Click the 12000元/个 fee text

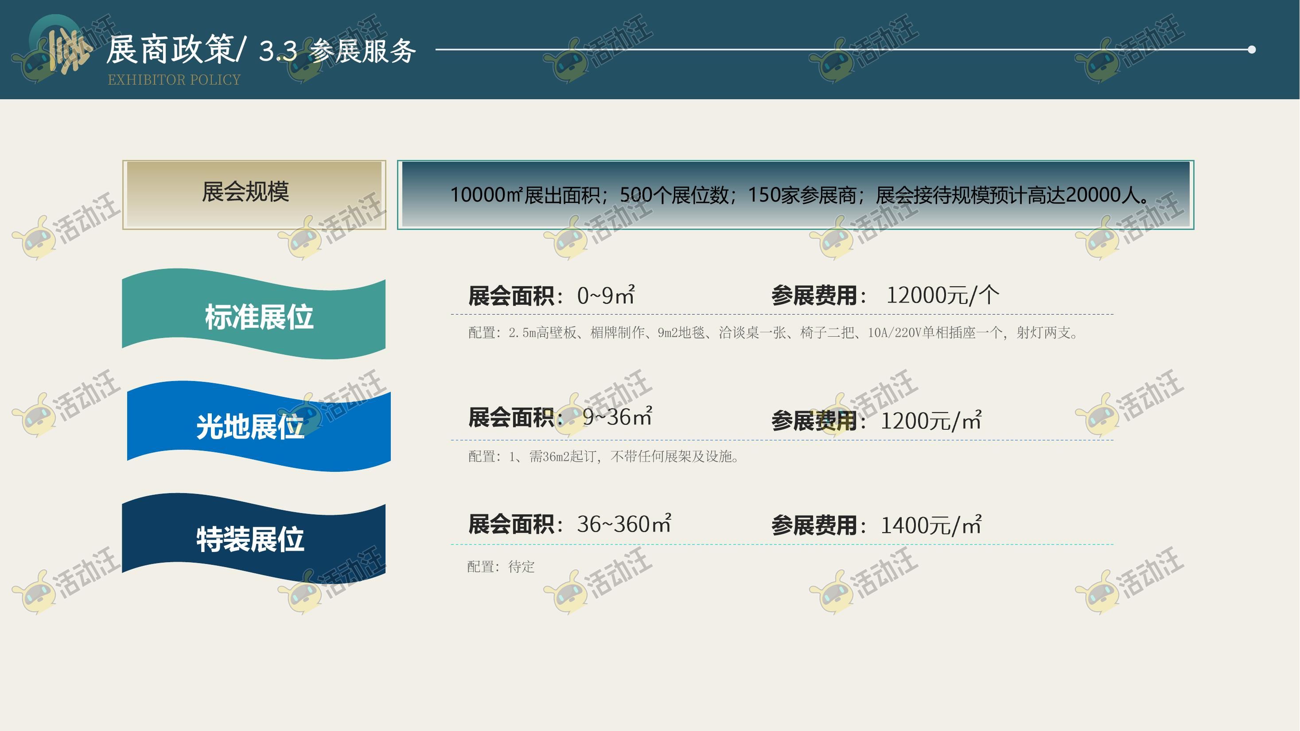(942, 295)
